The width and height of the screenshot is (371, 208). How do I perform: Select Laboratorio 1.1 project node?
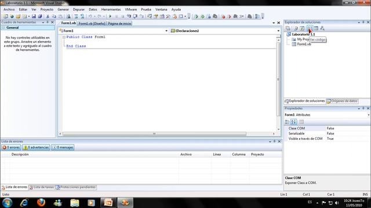click(x=303, y=35)
